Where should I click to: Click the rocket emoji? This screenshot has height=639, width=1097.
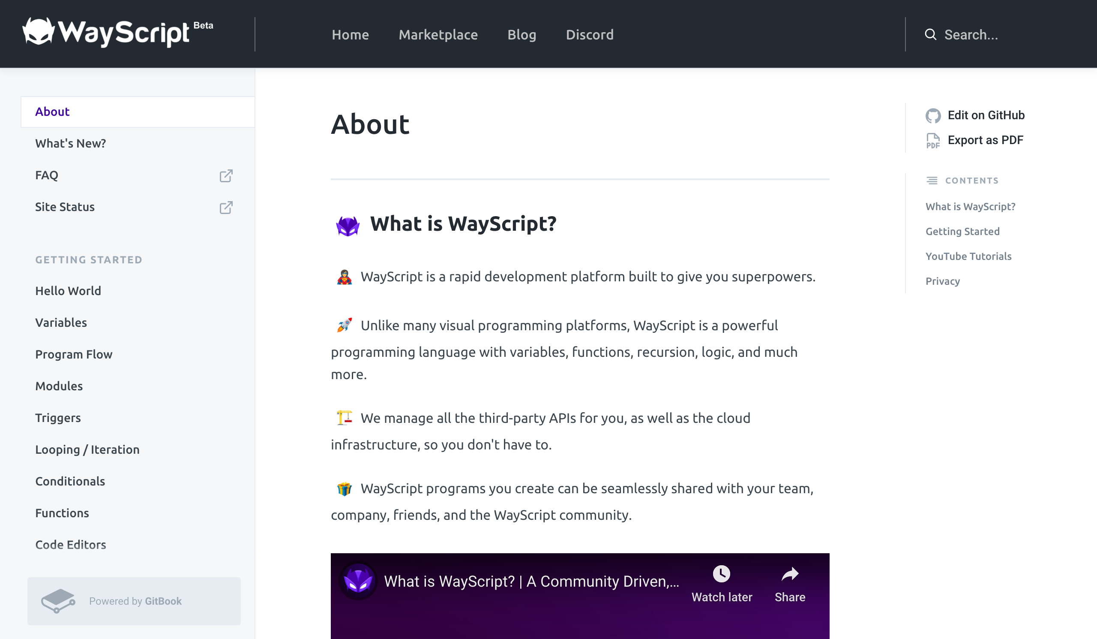pyautogui.click(x=344, y=326)
